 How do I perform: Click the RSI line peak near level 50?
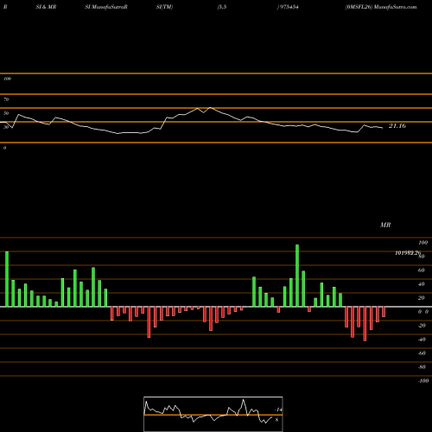(210, 108)
